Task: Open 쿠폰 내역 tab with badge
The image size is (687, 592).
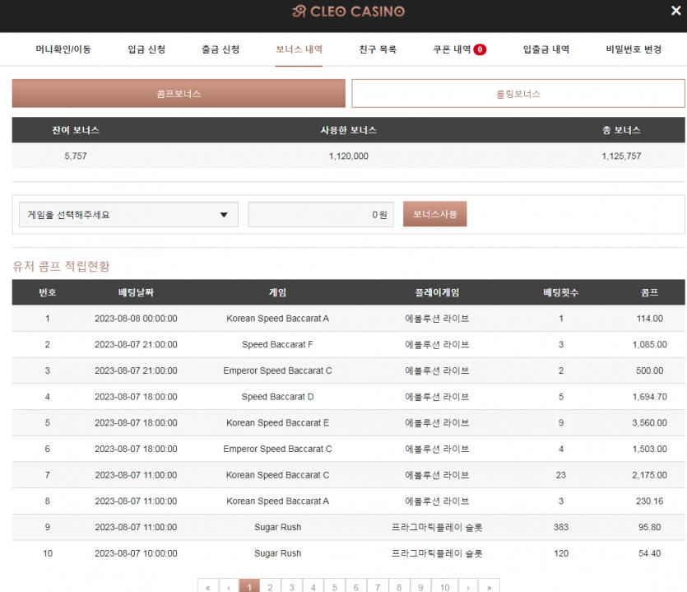Action: coord(460,49)
